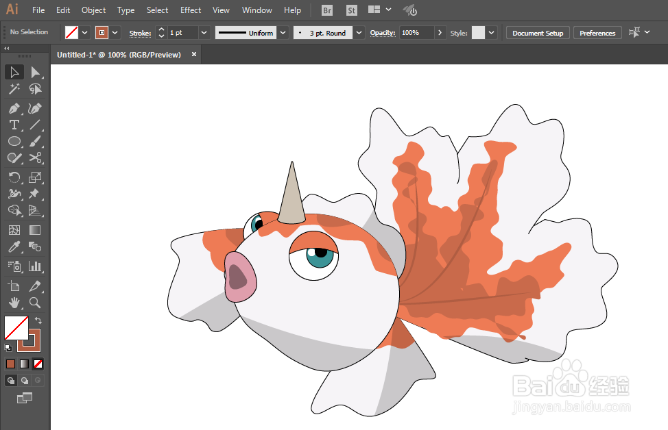668x430 pixels.
Task: Open workspace layout switcher dropdown
Action: (x=389, y=10)
